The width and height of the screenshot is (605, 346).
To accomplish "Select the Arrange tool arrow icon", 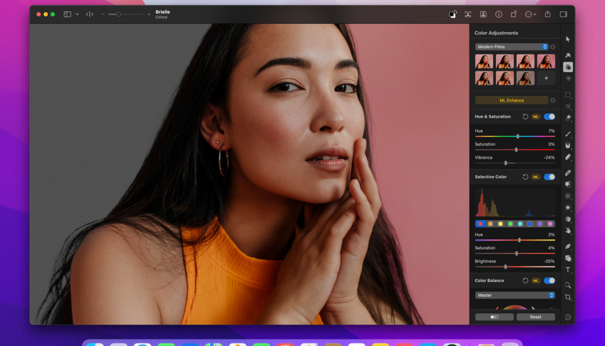I will (x=568, y=38).
